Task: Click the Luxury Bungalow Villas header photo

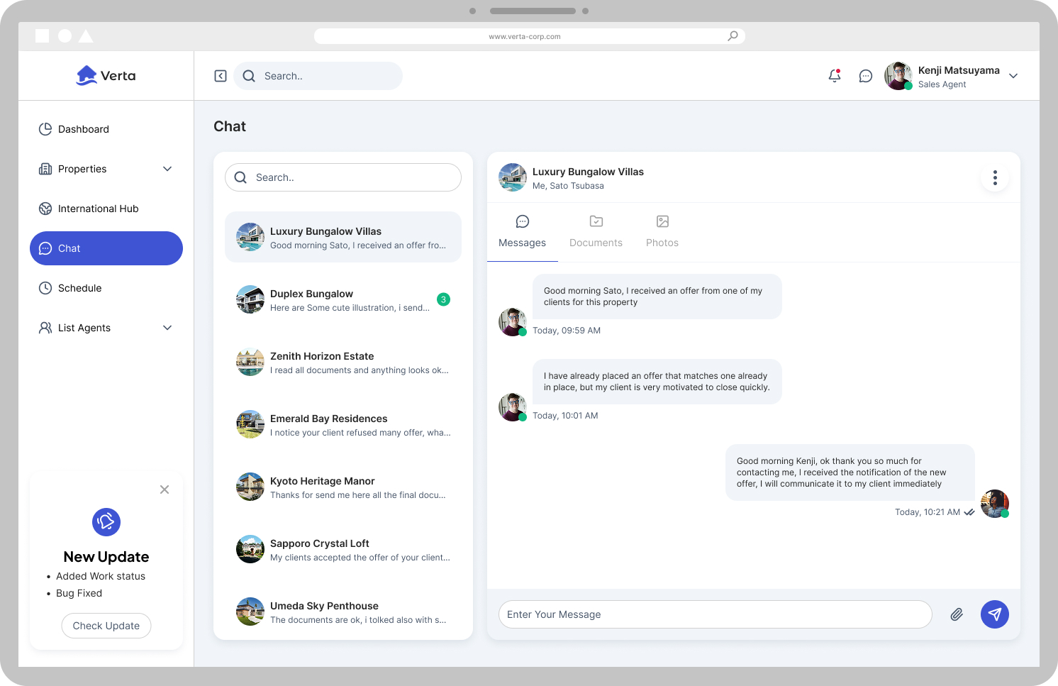Action: point(513,177)
